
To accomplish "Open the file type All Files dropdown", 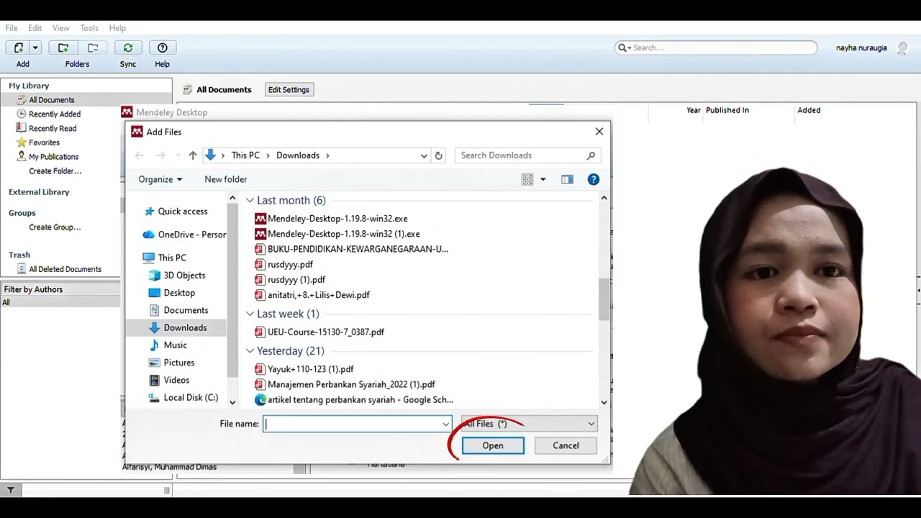I will tap(529, 424).
